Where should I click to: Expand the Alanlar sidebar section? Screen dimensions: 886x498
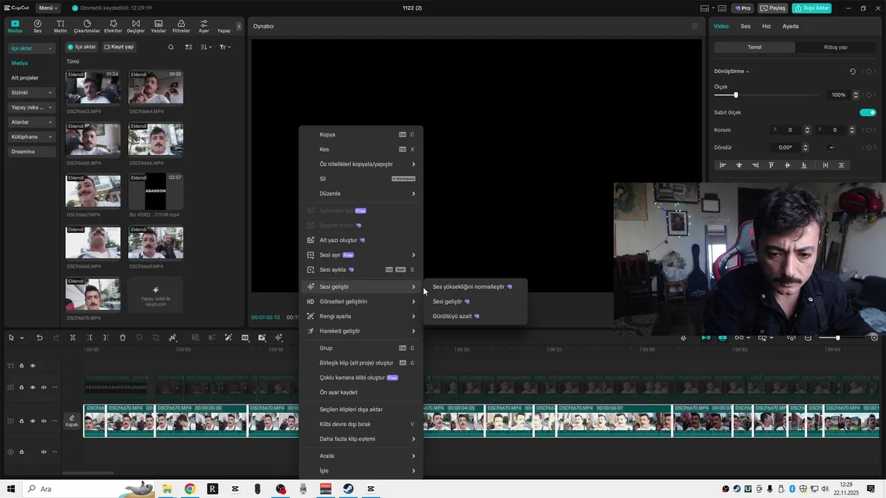pos(31,122)
